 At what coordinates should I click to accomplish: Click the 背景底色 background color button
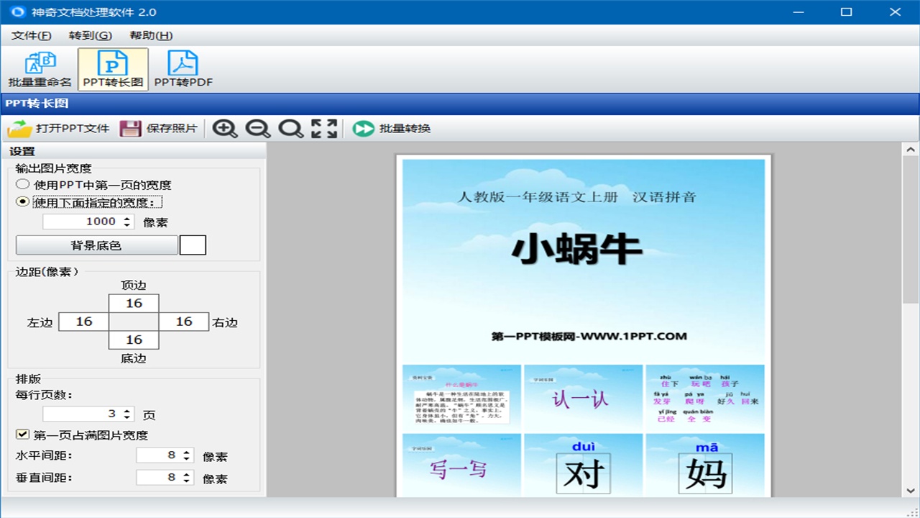[x=96, y=245]
